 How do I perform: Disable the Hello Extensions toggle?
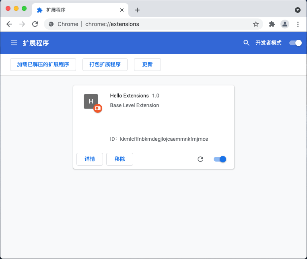click(220, 159)
